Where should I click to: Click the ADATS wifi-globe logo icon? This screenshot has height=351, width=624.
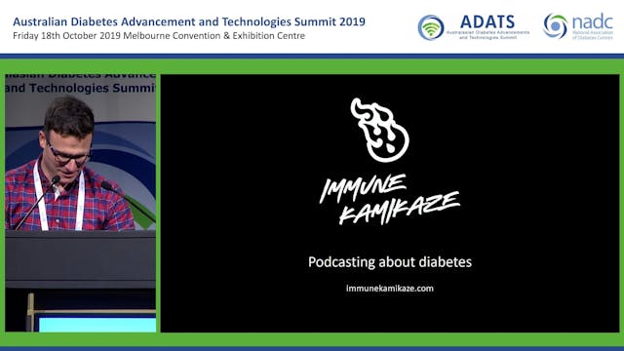coord(431,27)
